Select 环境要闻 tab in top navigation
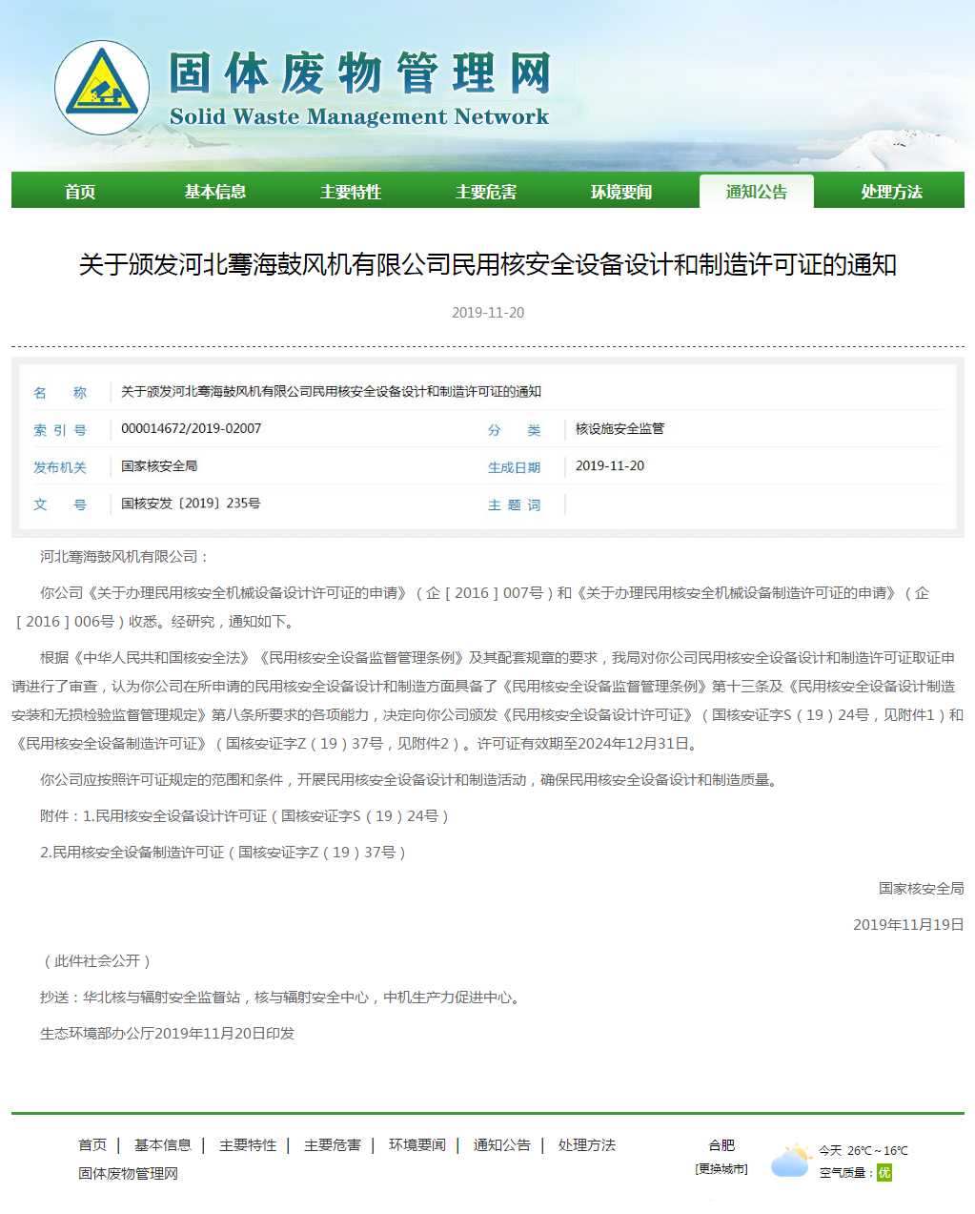 621,192
